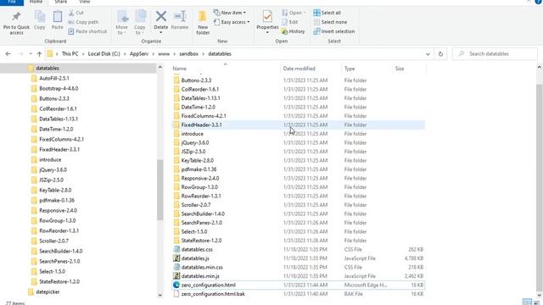Click Invert selection in the ribbon

tap(333, 31)
